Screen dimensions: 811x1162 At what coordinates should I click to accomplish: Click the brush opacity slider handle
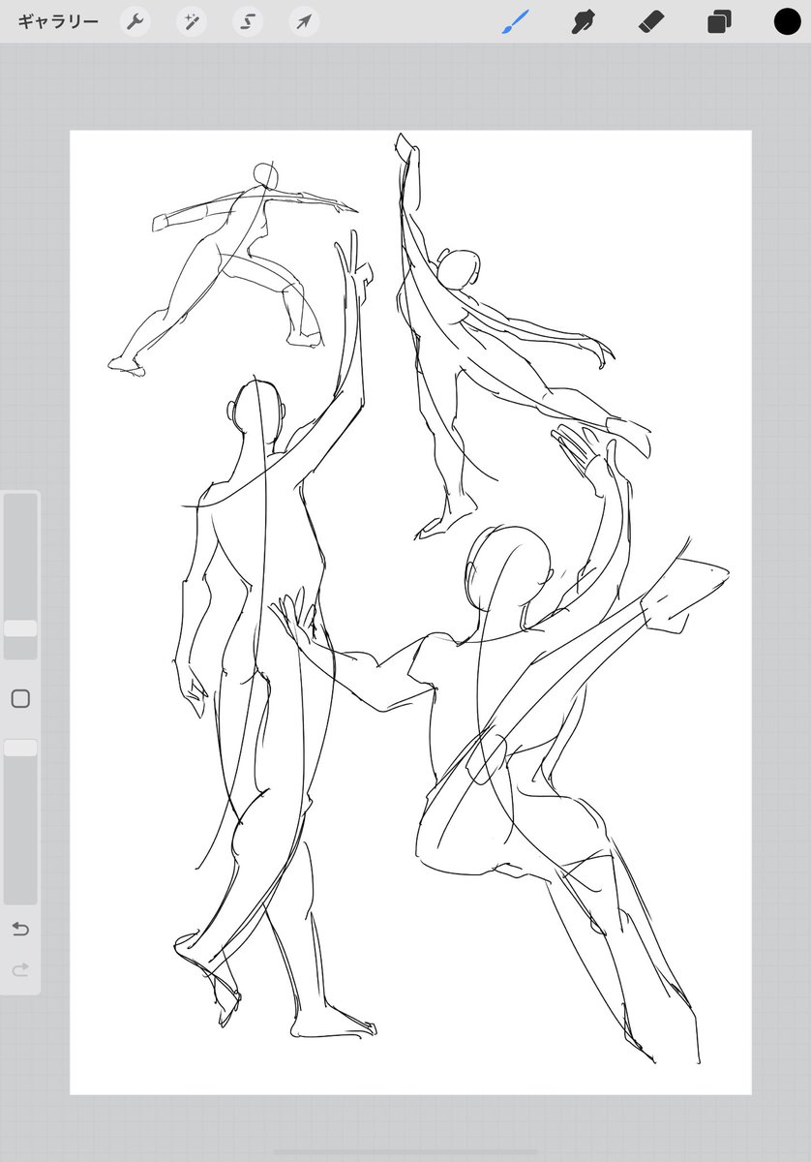pyautogui.click(x=20, y=748)
